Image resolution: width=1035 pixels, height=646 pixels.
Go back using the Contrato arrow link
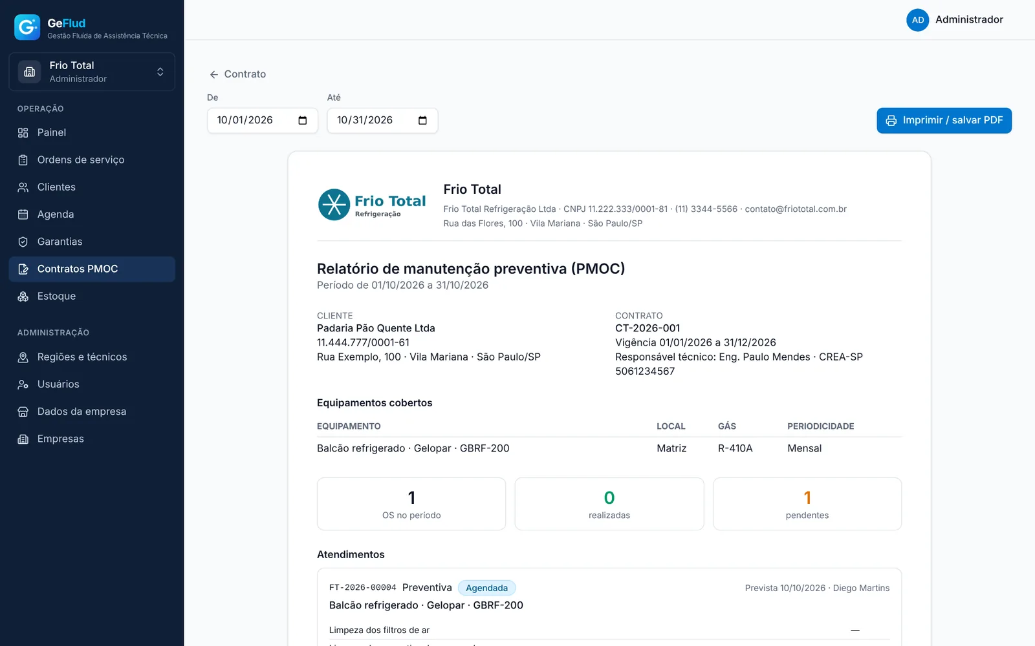point(237,74)
